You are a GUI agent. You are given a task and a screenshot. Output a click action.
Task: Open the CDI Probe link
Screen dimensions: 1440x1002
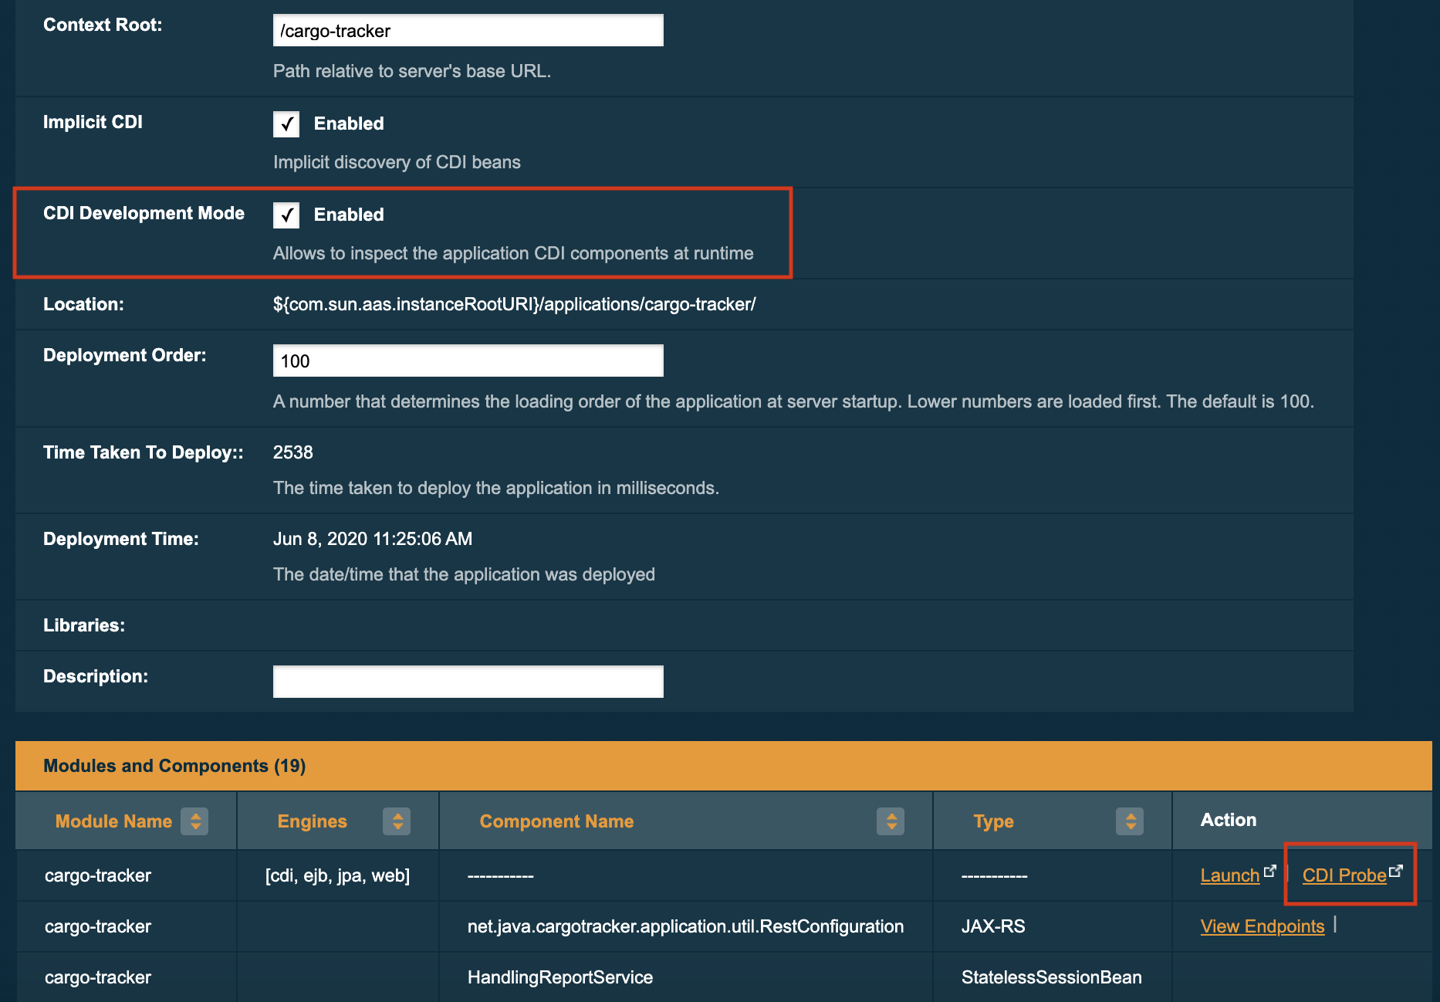(1344, 875)
